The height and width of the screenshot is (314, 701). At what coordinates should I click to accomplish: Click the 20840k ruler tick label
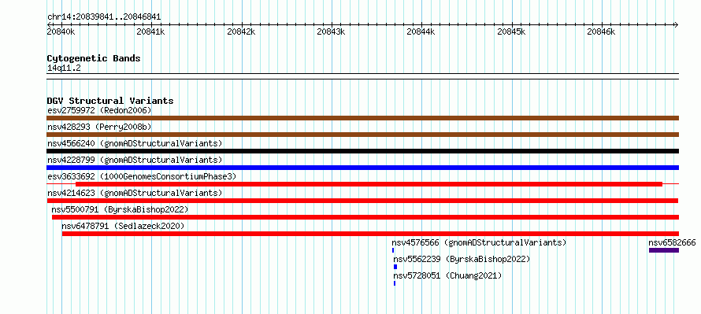pos(61,31)
